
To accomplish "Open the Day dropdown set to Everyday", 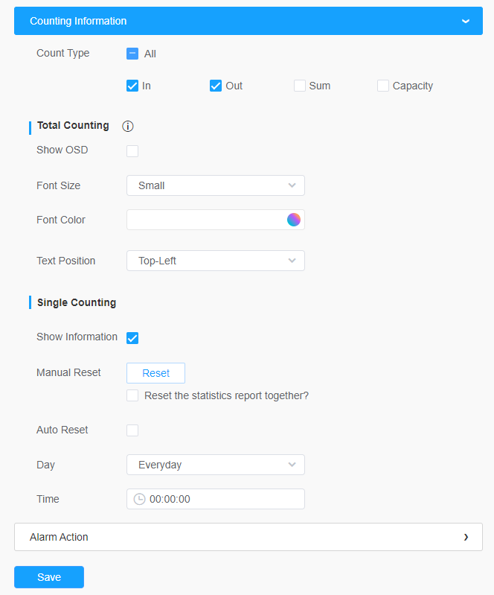I will coord(216,465).
